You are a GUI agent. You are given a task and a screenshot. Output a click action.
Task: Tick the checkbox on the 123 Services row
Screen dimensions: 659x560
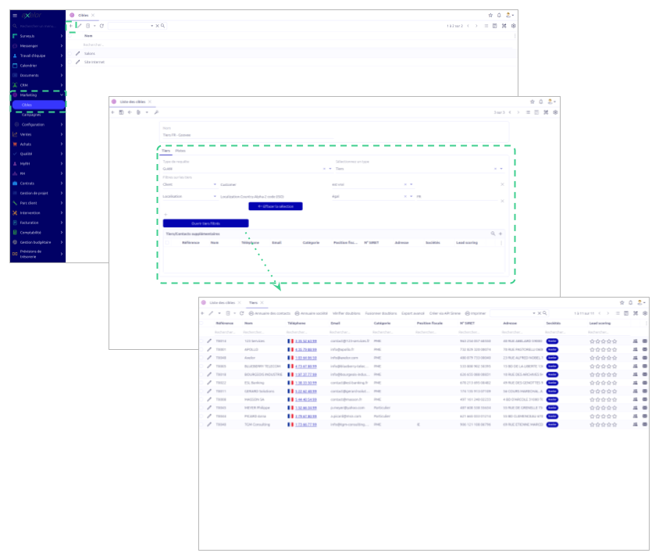pyautogui.click(x=201, y=341)
